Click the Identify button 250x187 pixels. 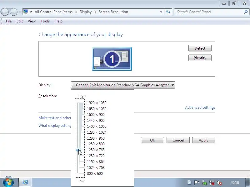(200, 58)
